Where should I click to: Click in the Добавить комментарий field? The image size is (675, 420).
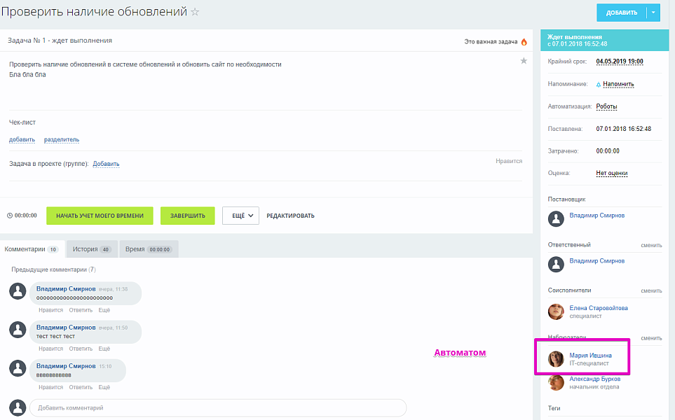217,407
